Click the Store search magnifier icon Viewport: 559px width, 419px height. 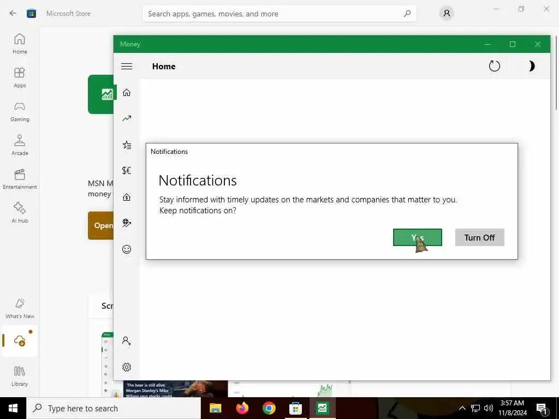[x=407, y=14]
